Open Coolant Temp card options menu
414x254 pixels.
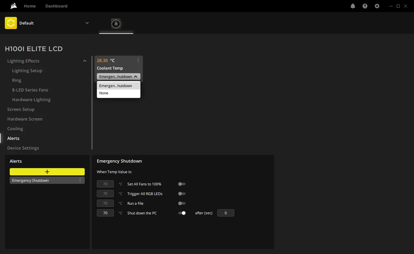tap(138, 60)
